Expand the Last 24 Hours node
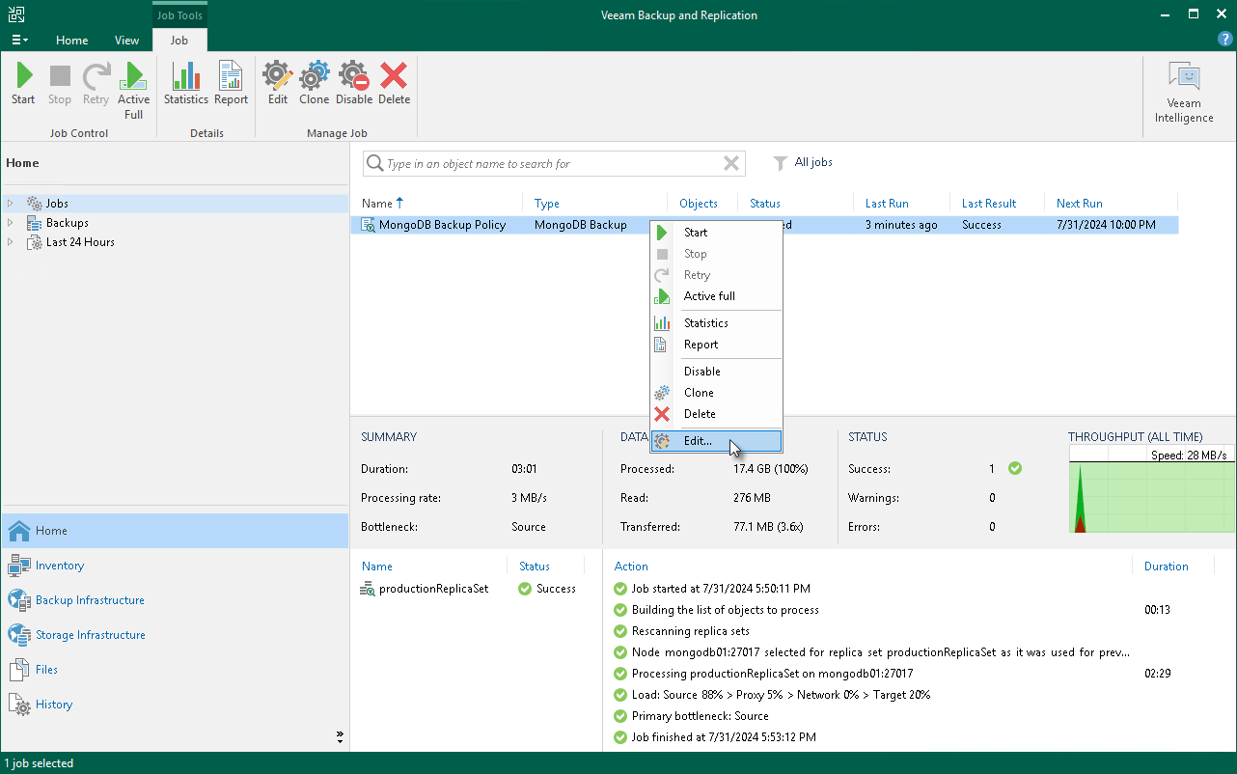The height and width of the screenshot is (774, 1237). pos(11,242)
